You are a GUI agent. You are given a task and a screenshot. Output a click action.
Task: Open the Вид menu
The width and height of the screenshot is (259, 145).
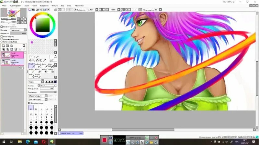click(x=62, y=5)
